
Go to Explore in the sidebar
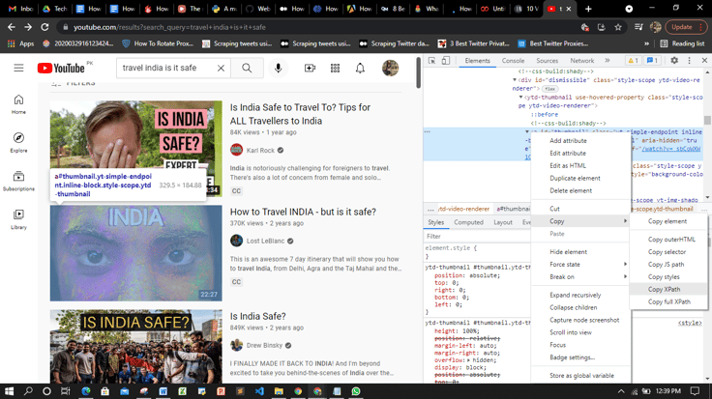tap(18, 142)
